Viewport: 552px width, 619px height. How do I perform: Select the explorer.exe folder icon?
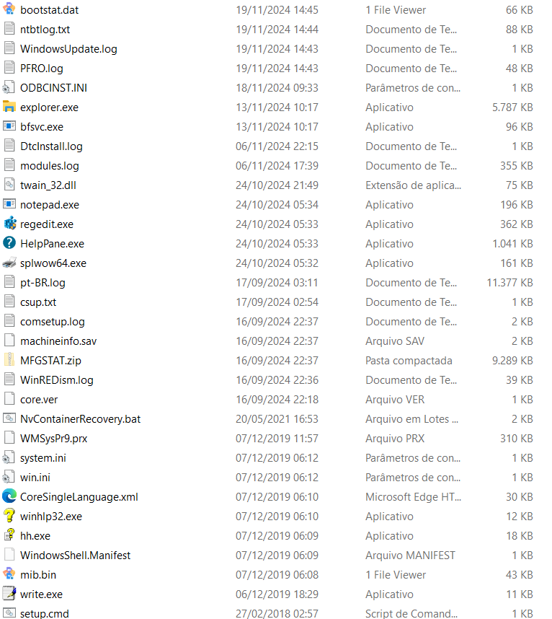9,107
